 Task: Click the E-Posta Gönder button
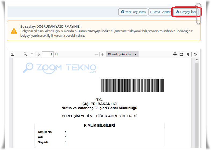tap(160, 12)
